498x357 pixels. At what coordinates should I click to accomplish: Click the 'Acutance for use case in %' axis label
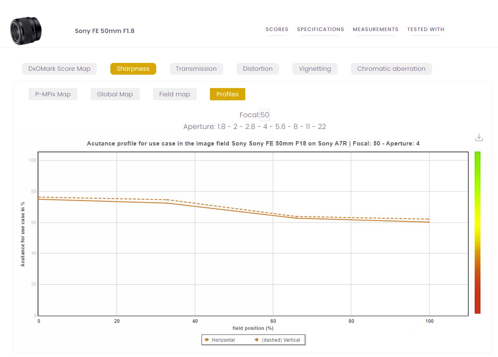[x=23, y=234]
